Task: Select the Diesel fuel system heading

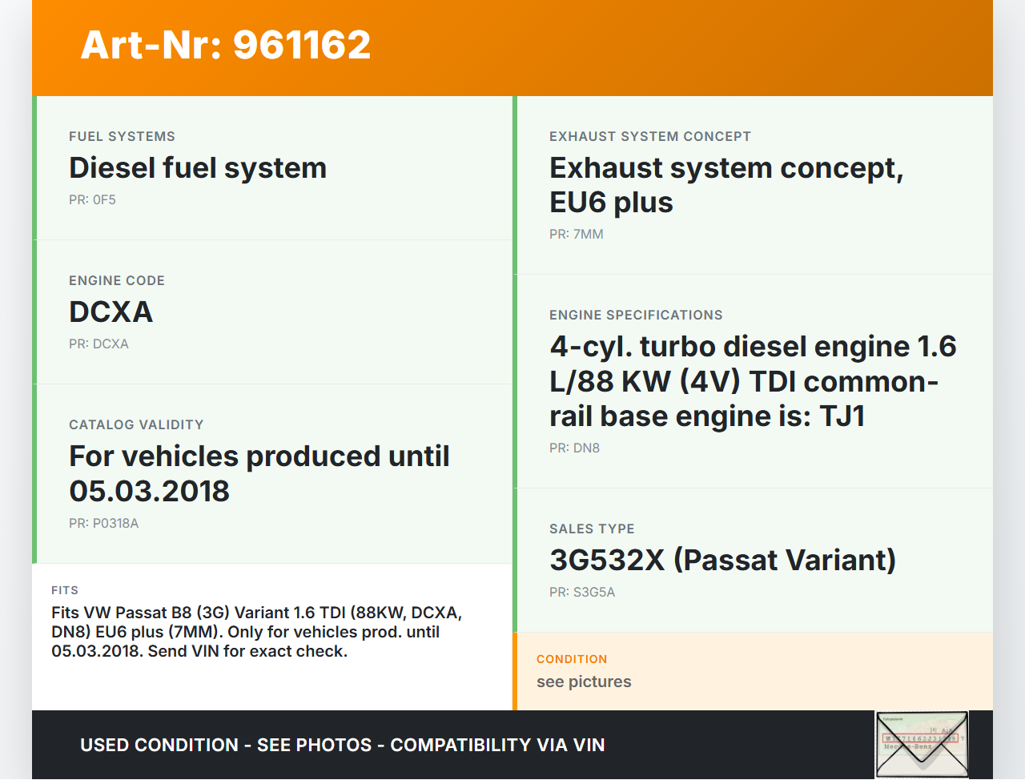Action: click(x=198, y=168)
